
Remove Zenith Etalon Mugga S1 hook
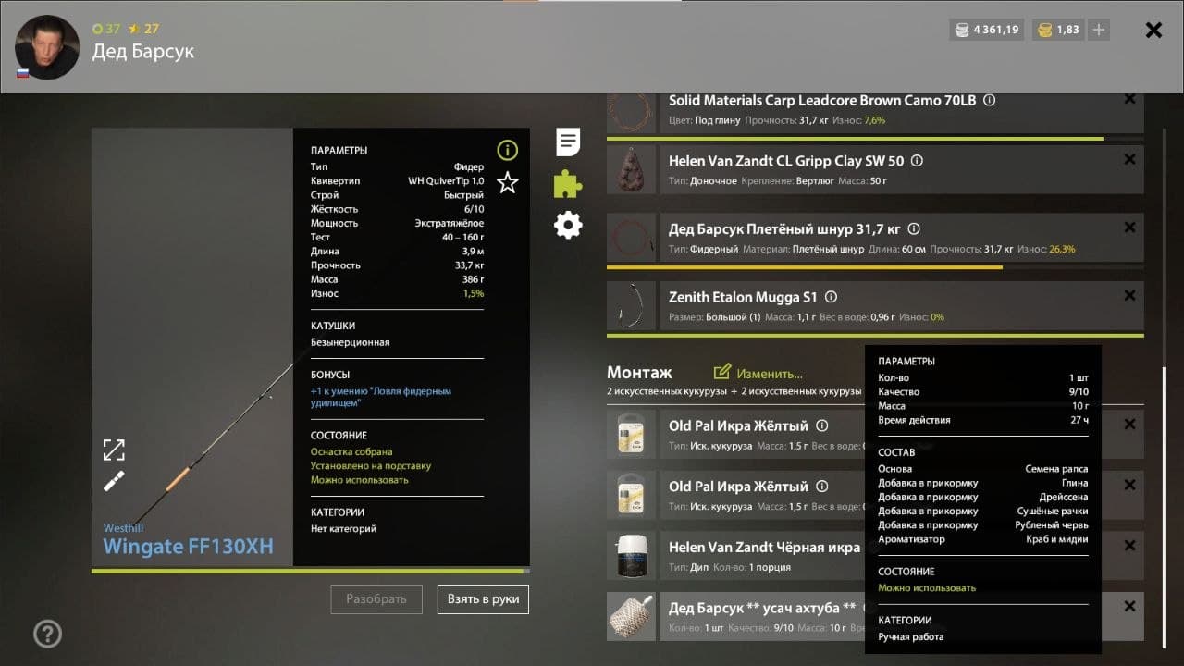pos(1129,296)
